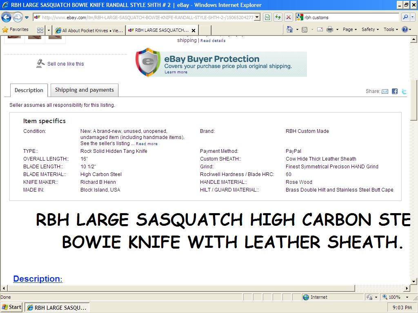Click the RSS Feeds icon
The width and height of the screenshot is (418, 313).
[305, 29]
